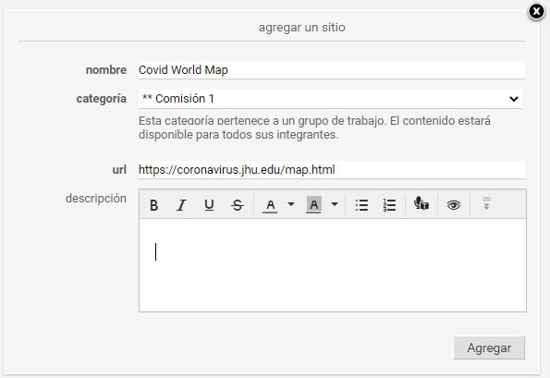This screenshot has height=378, width=550.
Task: Click the descripción label
Action: (96, 199)
